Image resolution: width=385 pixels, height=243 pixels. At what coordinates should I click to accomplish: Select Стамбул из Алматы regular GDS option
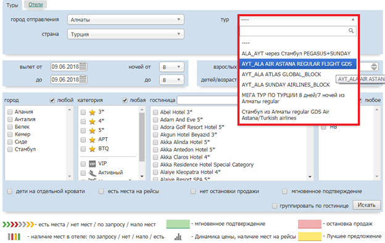298,115
